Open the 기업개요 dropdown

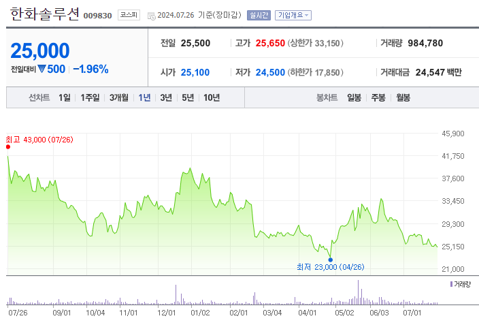coord(293,15)
